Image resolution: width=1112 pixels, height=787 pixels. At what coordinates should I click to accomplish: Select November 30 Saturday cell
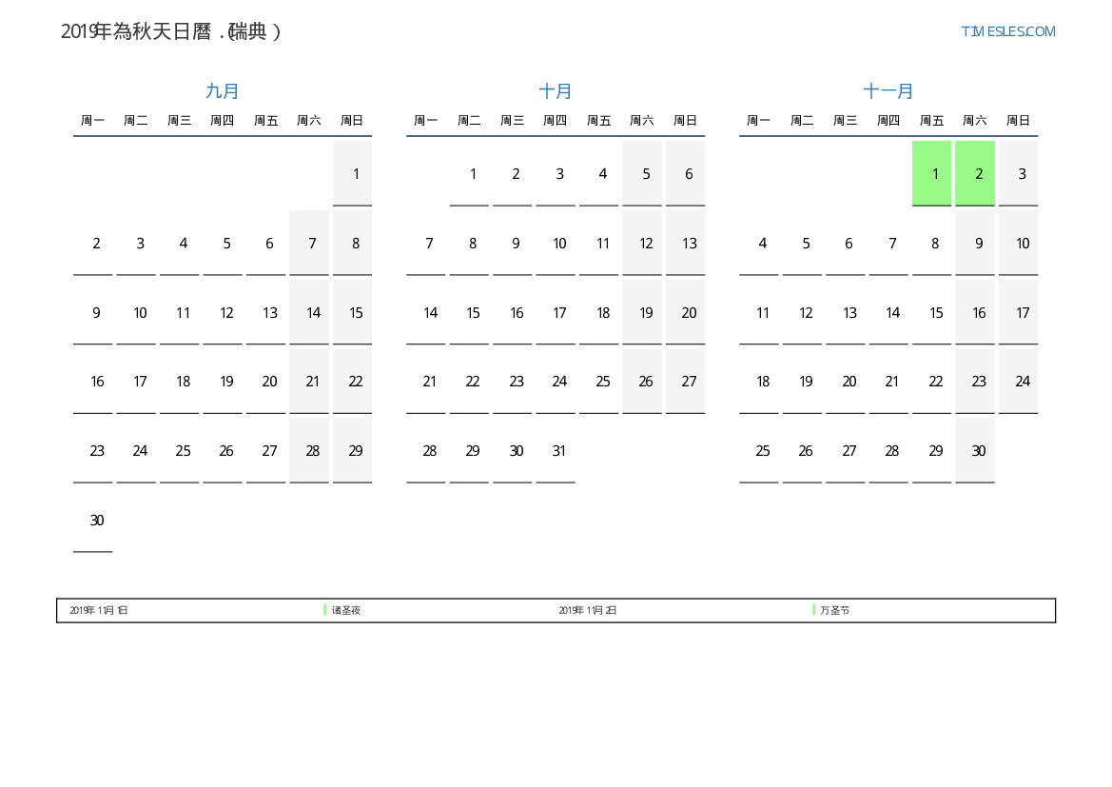pyautogui.click(x=975, y=451)
